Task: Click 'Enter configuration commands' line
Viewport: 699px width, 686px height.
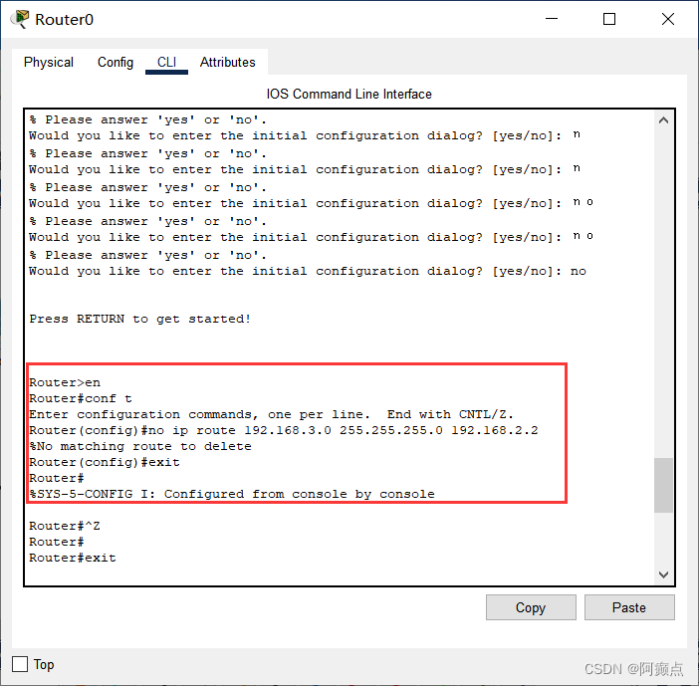Action: coord(272,414)
